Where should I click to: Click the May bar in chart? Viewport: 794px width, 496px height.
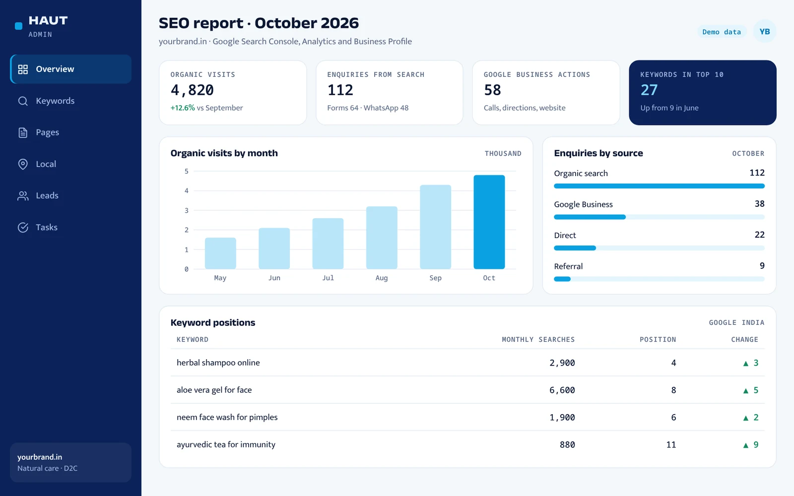click(220, 253)
